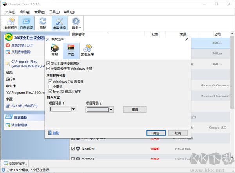The width and height of the screenshot is (235, 173).
Task: Close the 参数选择 dialog
Action: coord(187,39)
